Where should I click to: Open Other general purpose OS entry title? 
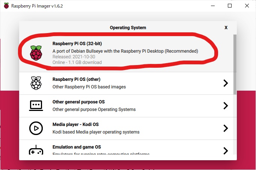point(78,102)
